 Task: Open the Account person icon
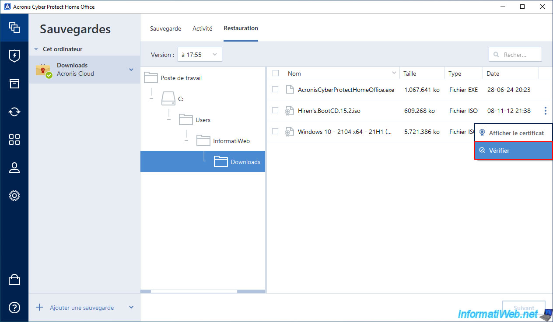pos(14,168)
